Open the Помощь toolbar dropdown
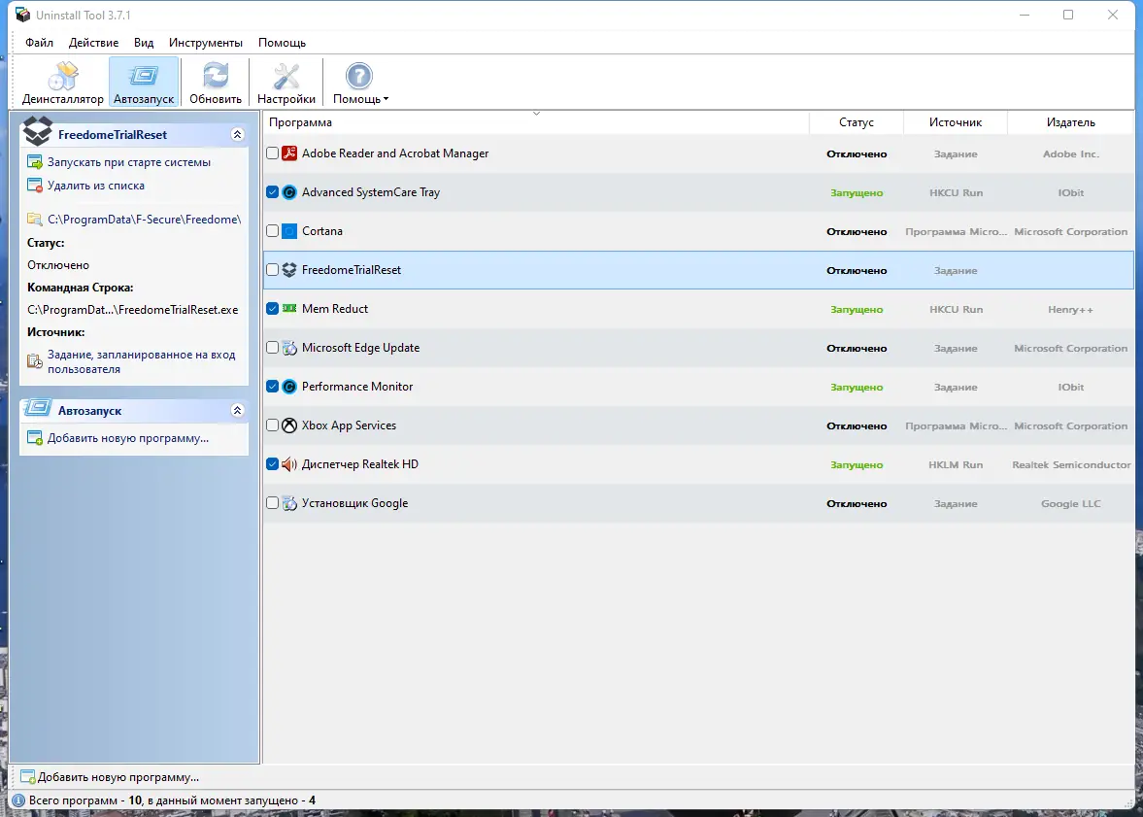1143x817 pixels. (360, 83)
